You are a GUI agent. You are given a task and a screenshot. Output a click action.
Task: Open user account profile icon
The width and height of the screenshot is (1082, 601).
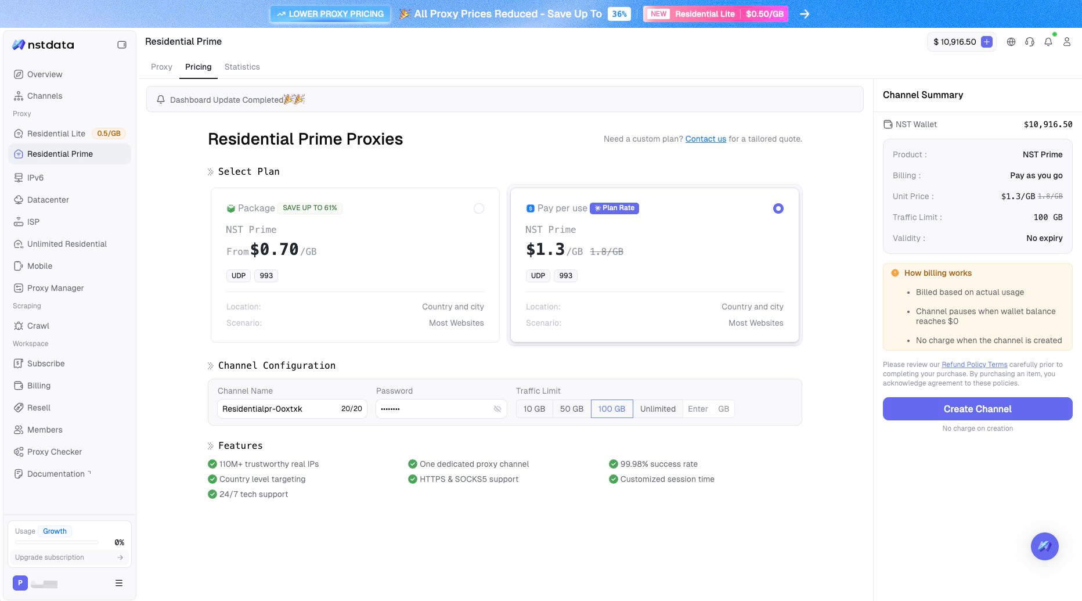point(1067,42)
